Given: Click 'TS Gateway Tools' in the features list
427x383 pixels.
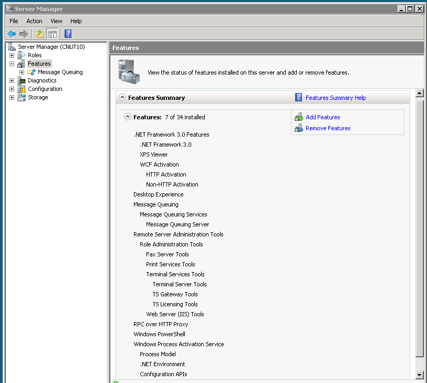Looking at the screenshot, I should point(175,294).
